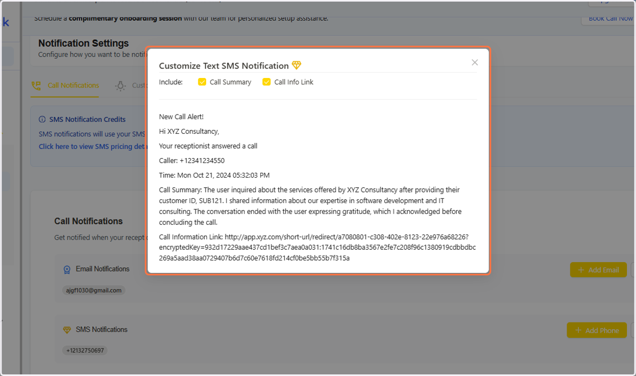Viewport: 636px width, 376px height.
Task: Click the Call Summary paragraph text
Action: coord(311,206)
